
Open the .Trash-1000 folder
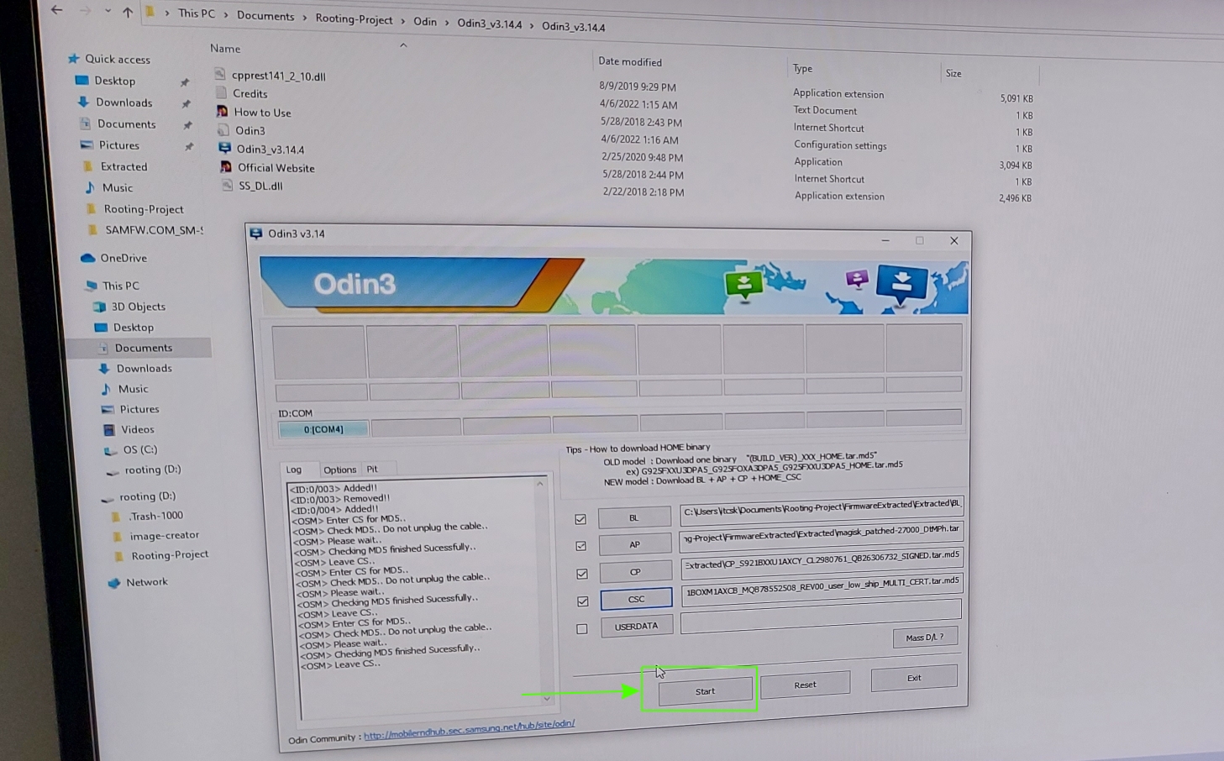[155, 516]
